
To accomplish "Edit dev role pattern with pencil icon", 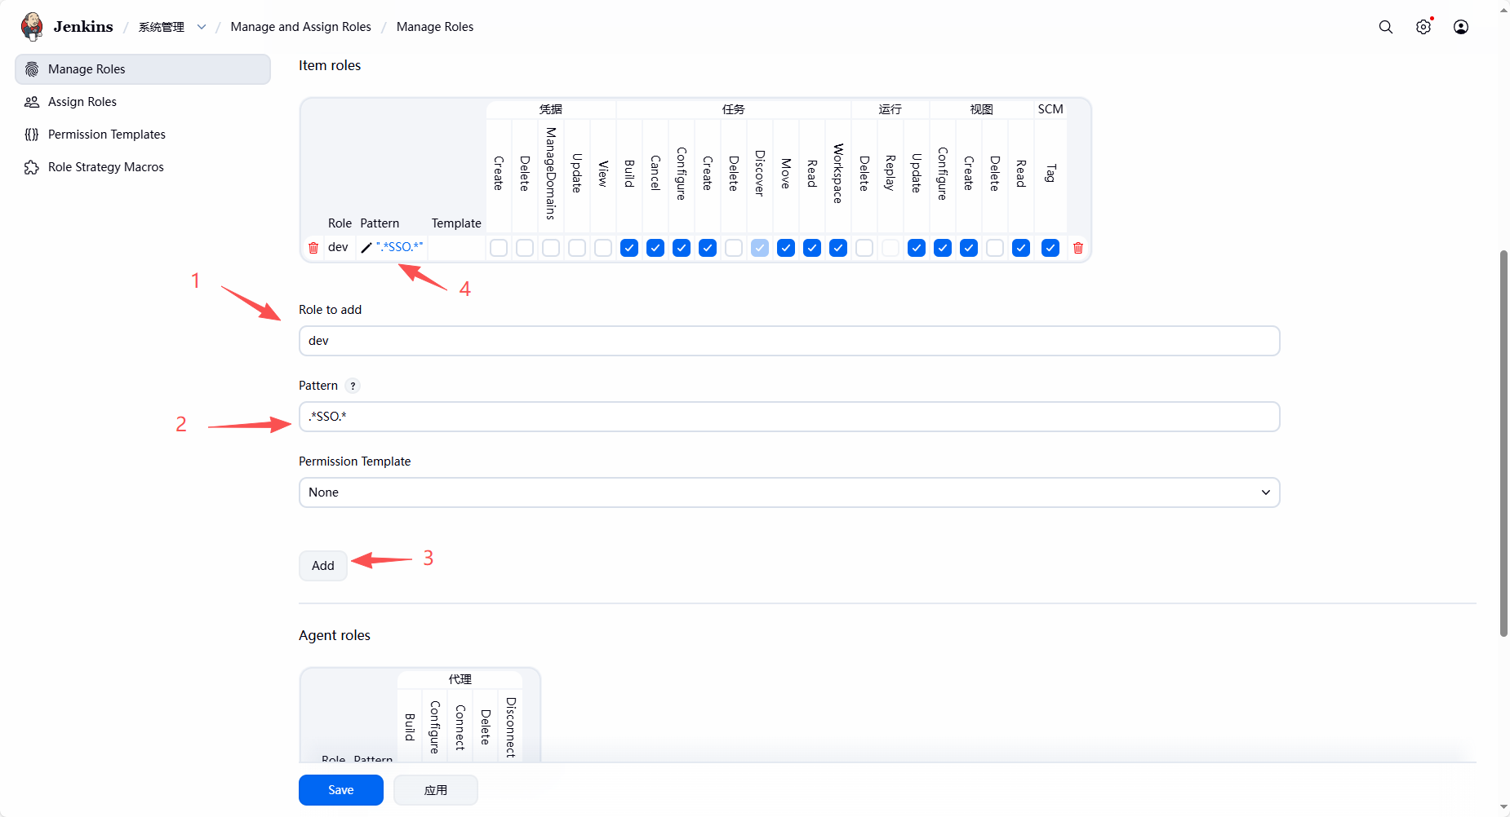I will point(366,248).
